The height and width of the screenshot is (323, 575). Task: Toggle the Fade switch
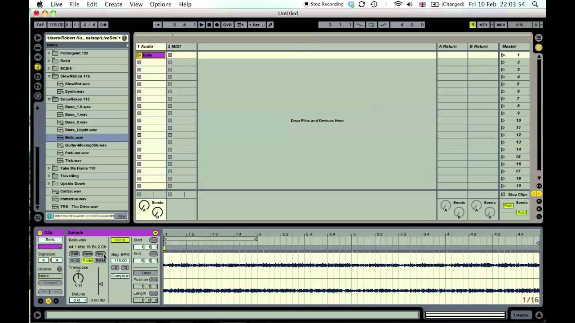click(x=87, y=261)
